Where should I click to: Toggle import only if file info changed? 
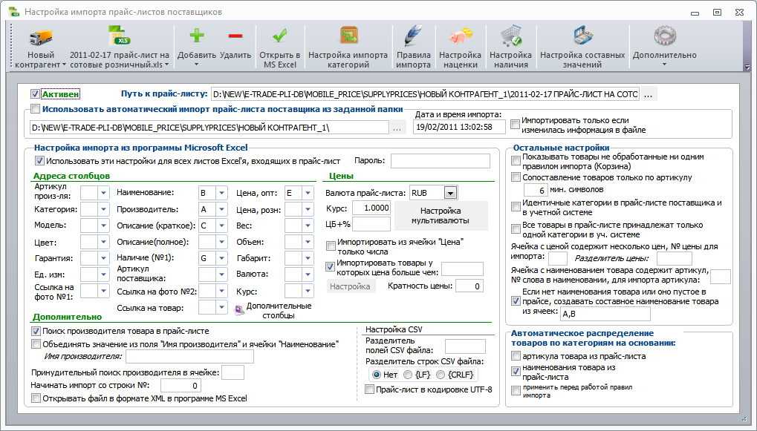(515, 125)
